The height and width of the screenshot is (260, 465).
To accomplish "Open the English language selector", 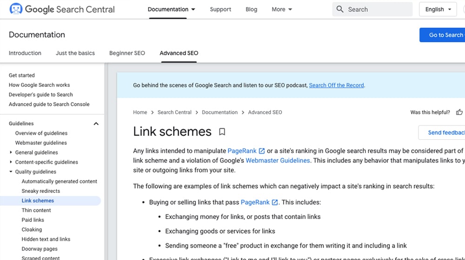I will 438,9.
